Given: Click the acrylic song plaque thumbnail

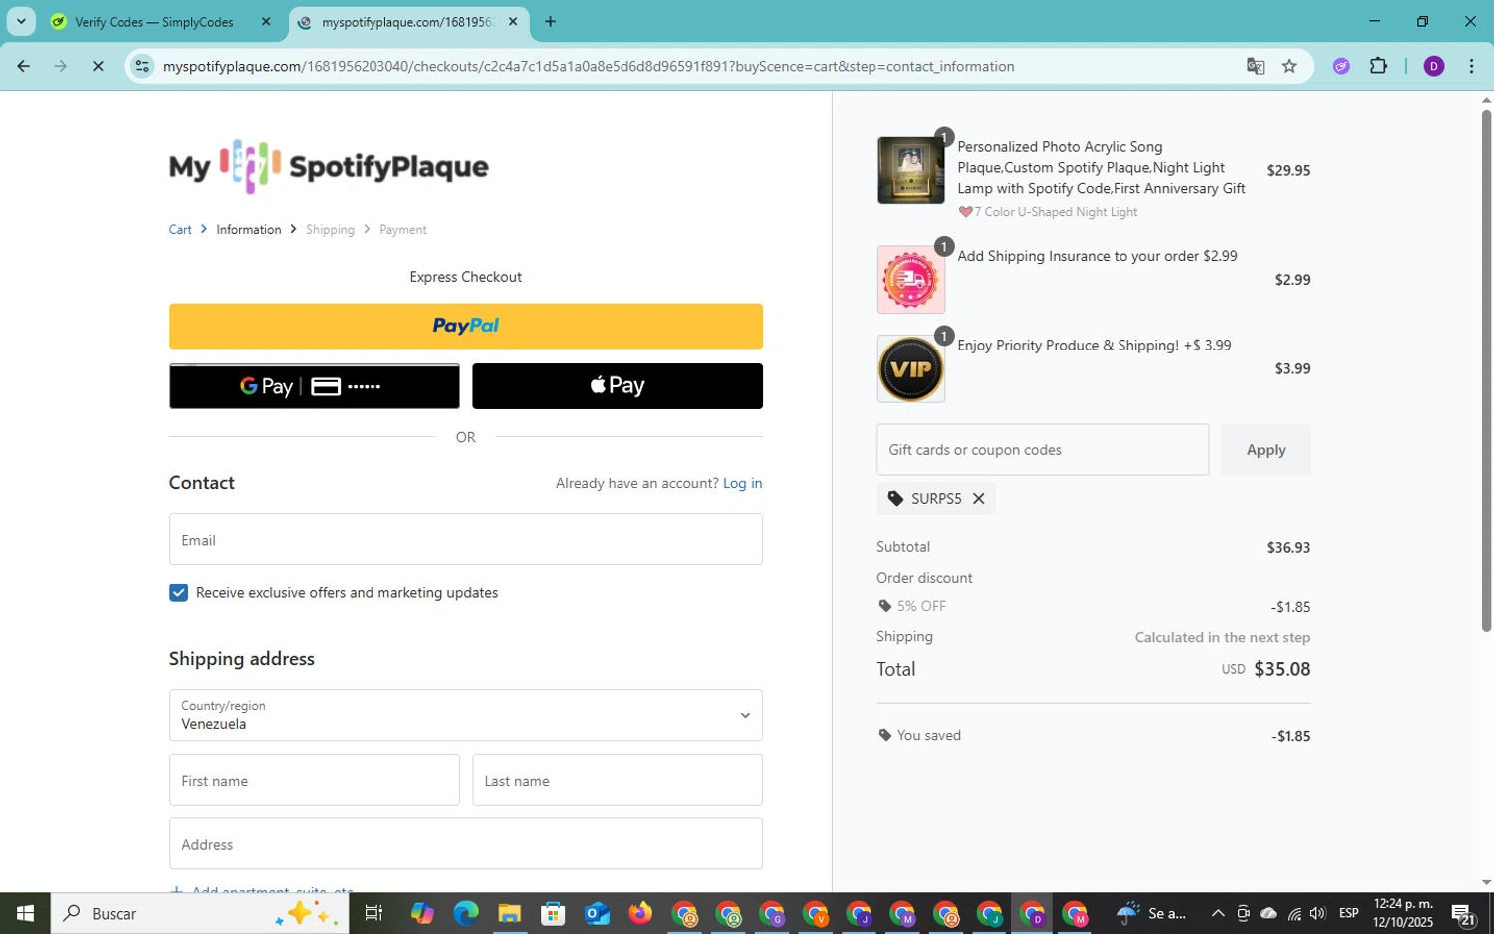Looking at the screenshot, I should pos(910,170).
